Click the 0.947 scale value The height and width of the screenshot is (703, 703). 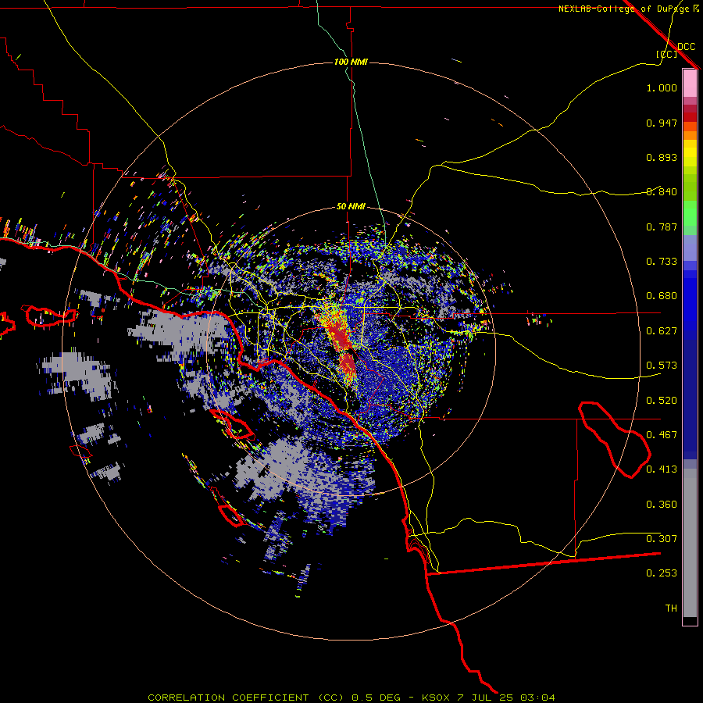coord(662,123)
